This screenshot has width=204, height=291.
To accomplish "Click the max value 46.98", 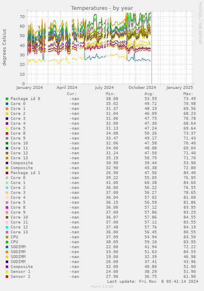I will pos(190,257).
